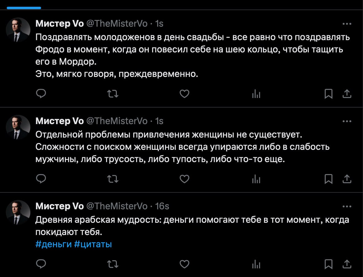
Task: Bookmark the first tweet about свадьбы
Action: 328,94
